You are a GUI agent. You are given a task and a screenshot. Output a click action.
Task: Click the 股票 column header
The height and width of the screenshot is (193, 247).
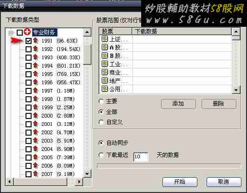click(x=116, y=31)
